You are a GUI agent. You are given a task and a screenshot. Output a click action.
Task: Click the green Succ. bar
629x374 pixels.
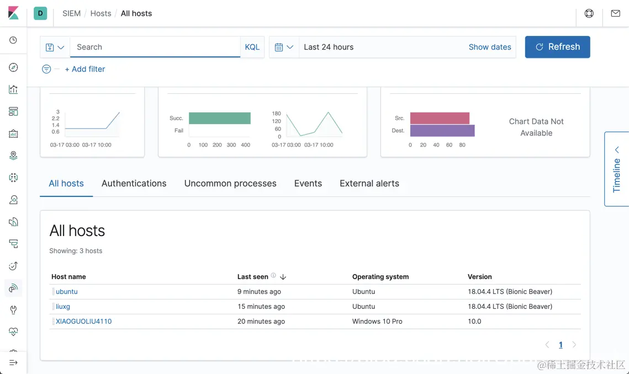click(220, 118)
